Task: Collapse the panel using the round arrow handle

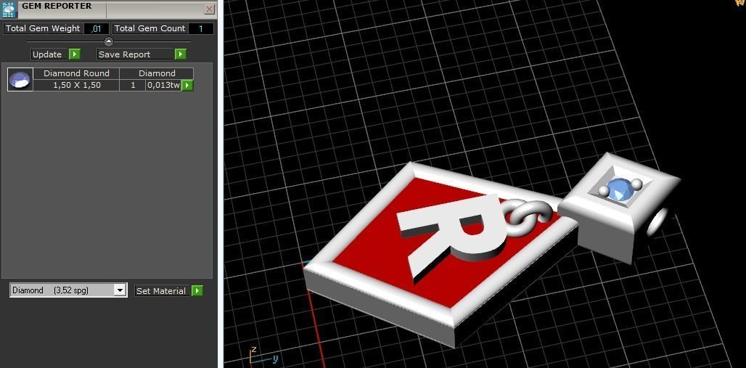Action: click(x=108, y=41)
